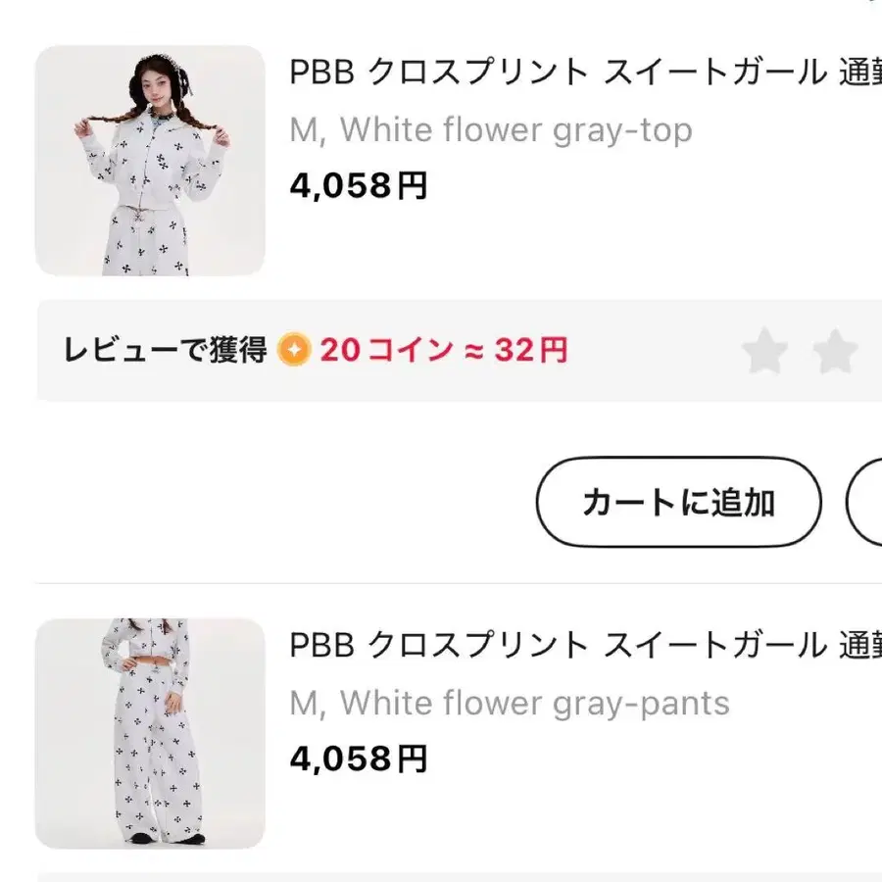Screen dimensions: 882x882
Task: Click the red 20コイン reward text
Action: (386, 350)
